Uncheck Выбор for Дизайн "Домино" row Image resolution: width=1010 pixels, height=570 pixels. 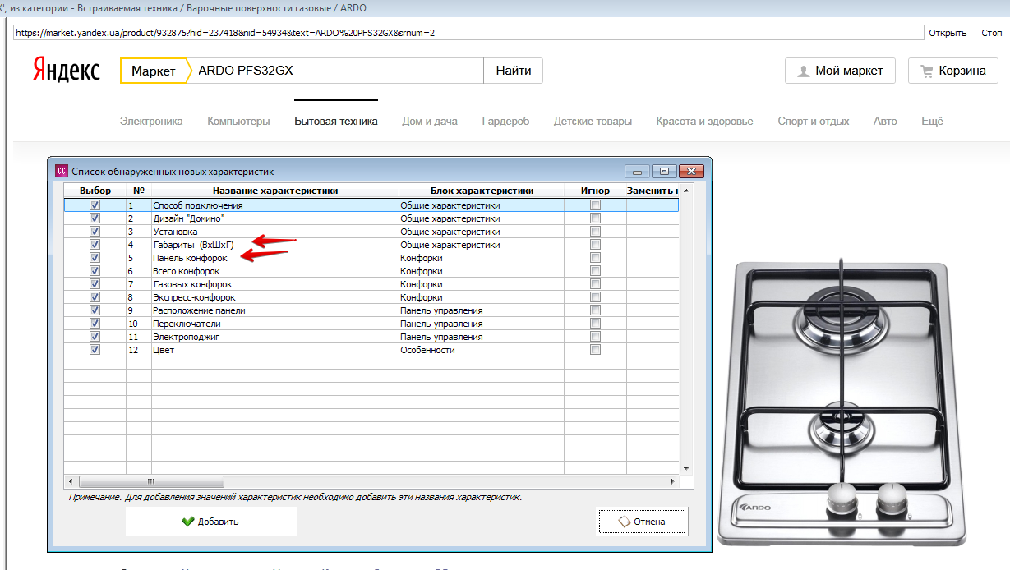pos(95,218)
